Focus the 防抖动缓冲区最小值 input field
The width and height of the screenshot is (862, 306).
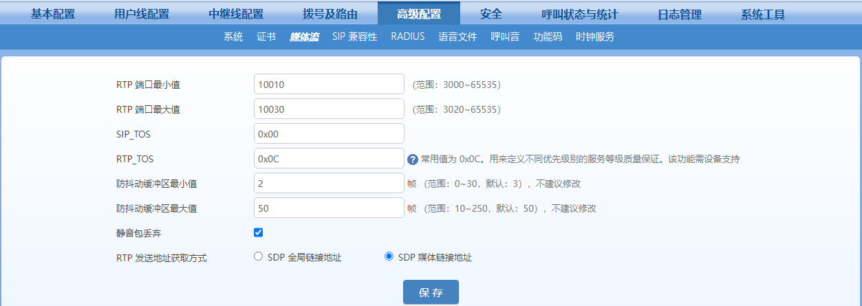click(x=329, y=183)
